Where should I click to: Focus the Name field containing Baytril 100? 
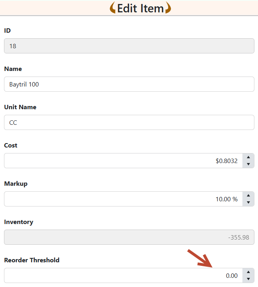click(x=129, y=84)
